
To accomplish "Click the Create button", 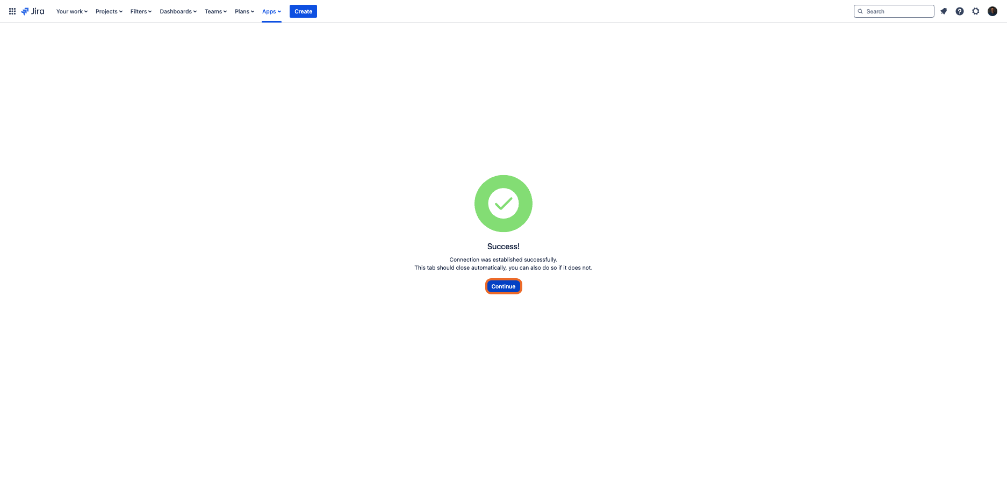I will click(x=303, y=11).
